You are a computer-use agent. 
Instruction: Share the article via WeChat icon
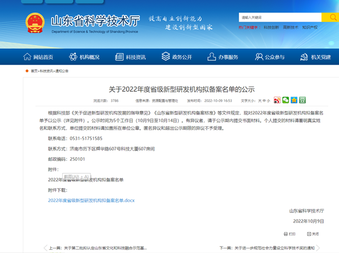285,100
